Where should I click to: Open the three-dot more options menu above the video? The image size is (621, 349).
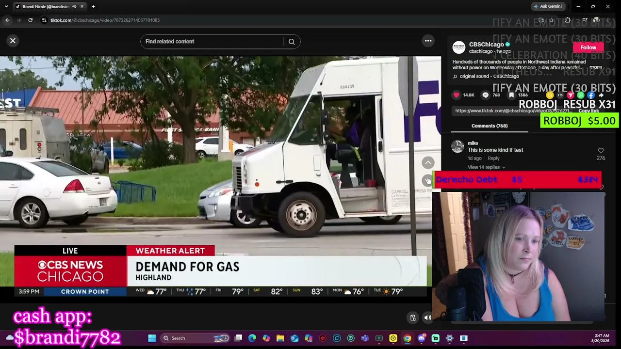point(428,41)
